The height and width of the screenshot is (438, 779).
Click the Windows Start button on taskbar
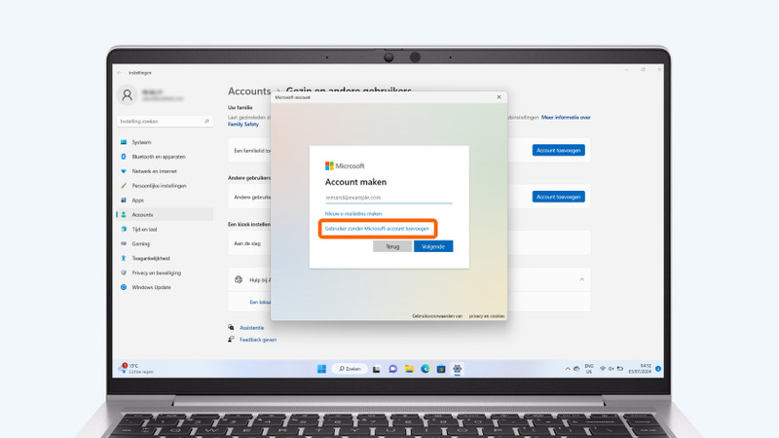321,369
